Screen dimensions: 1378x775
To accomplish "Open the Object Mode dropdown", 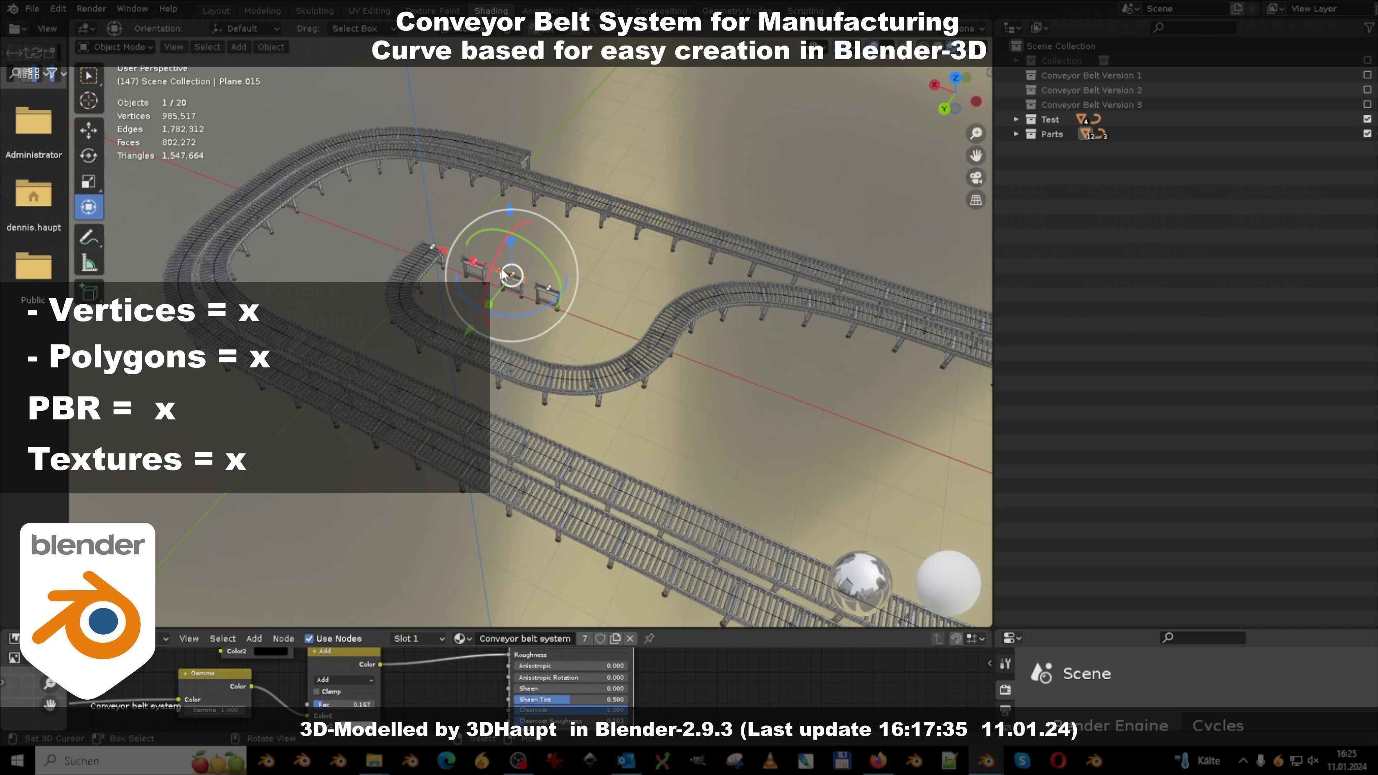I will coord(115,47).
